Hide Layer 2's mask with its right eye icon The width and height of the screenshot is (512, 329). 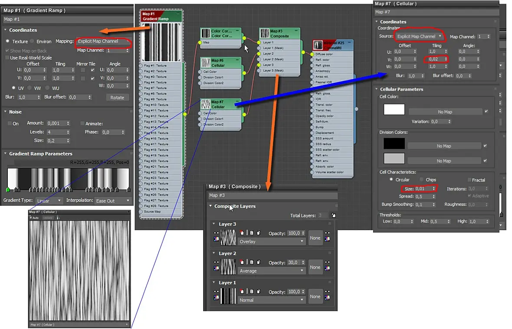click(327, 262)
